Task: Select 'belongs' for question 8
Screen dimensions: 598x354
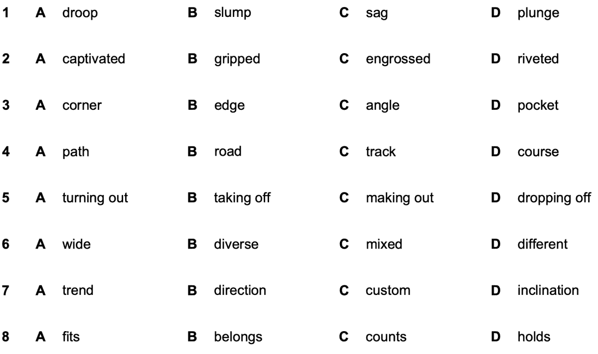Action: (237, 337)
